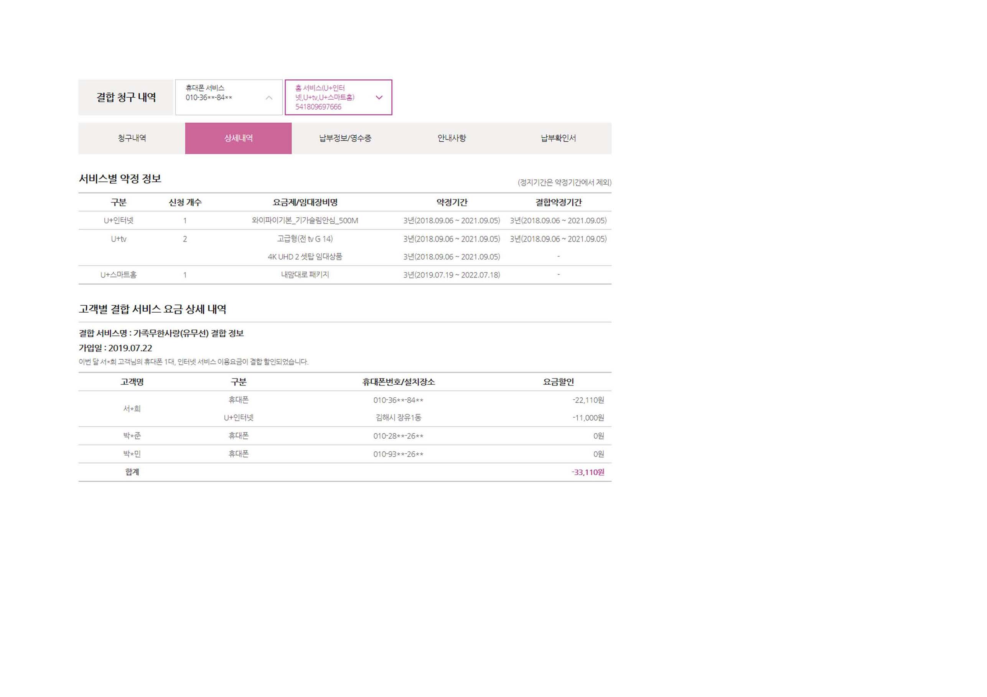Go to the 안내사항 tab

[x=451, y=138]
